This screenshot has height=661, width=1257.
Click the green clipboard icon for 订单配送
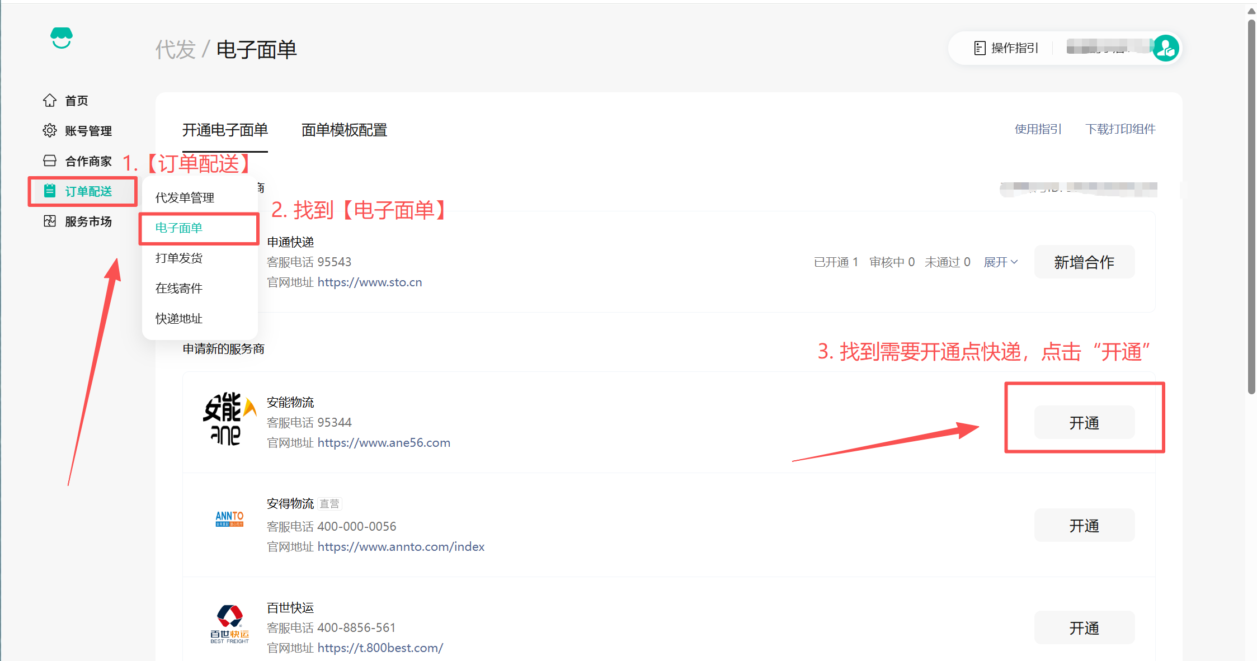coord(50,191)
